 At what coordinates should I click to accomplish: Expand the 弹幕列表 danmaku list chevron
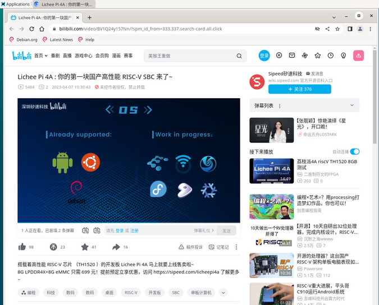pyautogui.click(x=352, y=105)
